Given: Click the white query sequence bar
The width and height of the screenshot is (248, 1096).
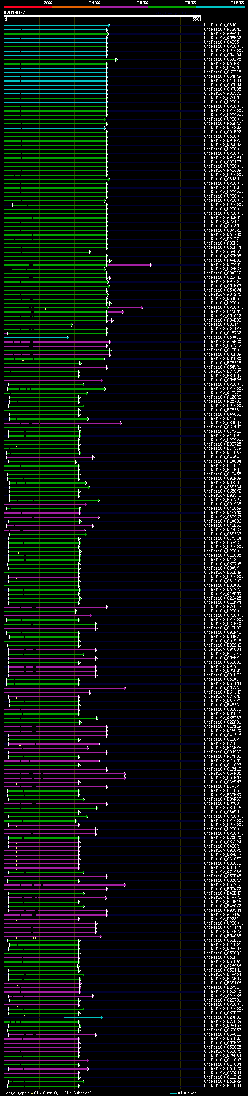Looking at the screenshot, I should pyautogui.click(x=102, y=16).
